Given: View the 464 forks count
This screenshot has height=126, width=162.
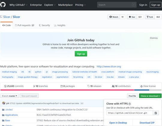Looking at the screenshot, I should (x=158, y=17).
